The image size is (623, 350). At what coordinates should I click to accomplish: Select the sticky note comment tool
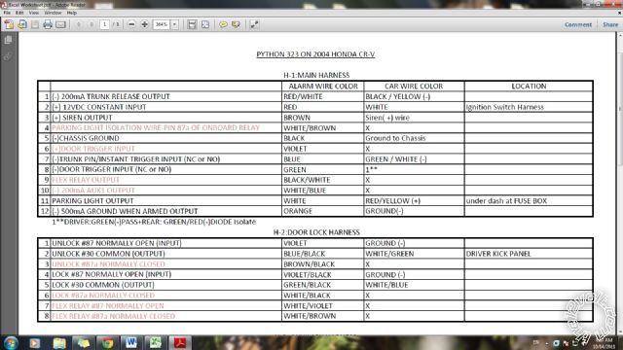pos(223,24)
